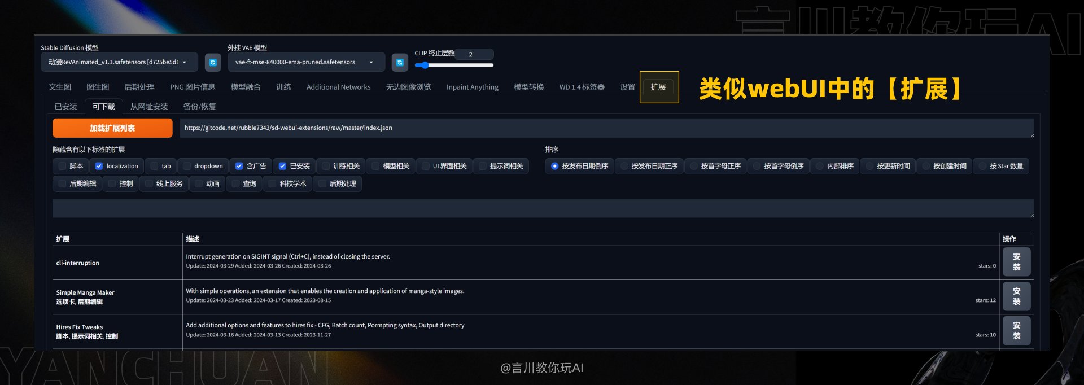1084x385 pixels.
Task: Toggle the dropdown tag checkbox
Action: point(187,166)
